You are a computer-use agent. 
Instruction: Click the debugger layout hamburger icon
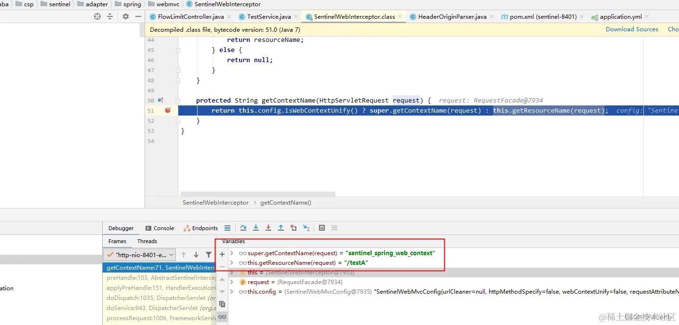click(x=227, y=228)
